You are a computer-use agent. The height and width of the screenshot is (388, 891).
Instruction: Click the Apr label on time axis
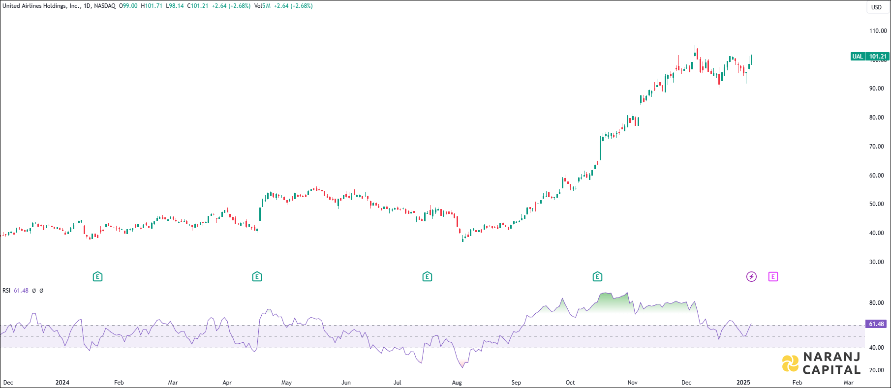click(x=227, y=383)
